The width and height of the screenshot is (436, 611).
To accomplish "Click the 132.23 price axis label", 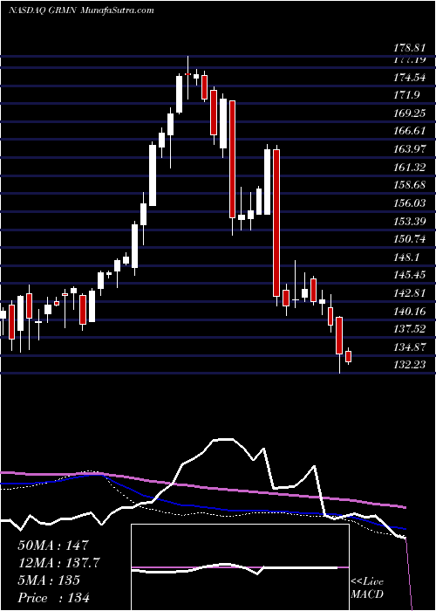I will pyautogui.click(x=408, y=365).
